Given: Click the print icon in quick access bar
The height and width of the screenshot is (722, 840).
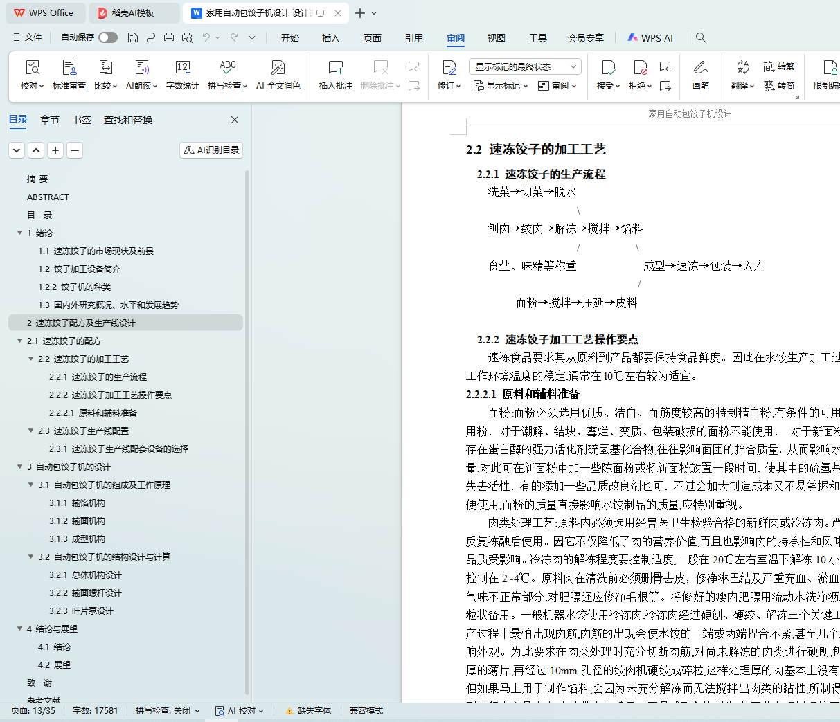Looking at the screenshot, I should click(x=169, y=37).
